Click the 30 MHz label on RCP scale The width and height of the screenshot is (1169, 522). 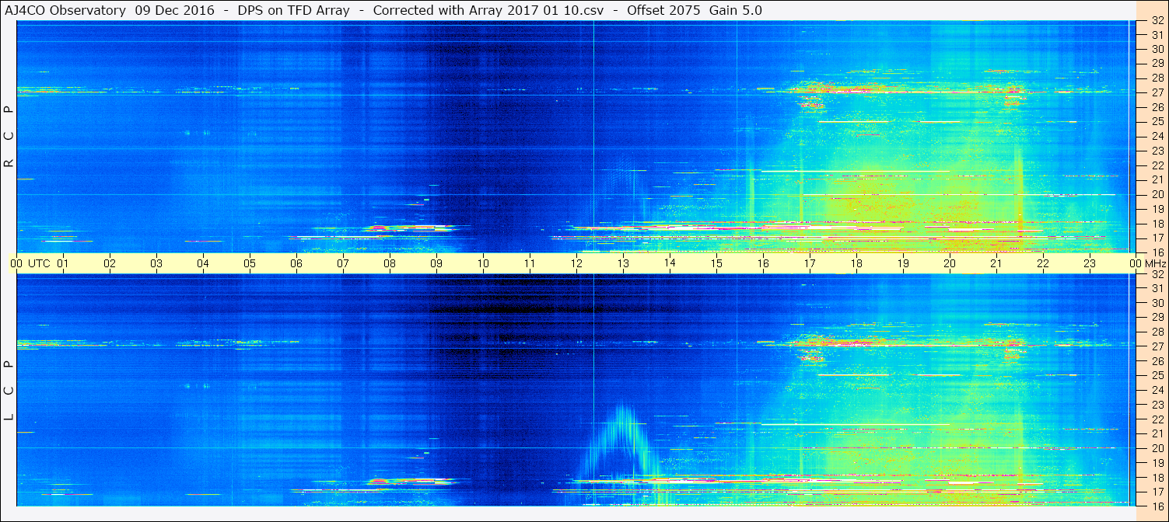click(1157, 48)
